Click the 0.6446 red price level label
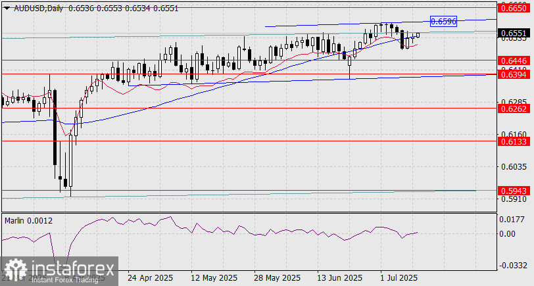The width and height of the screenshot is (534, 286). point(514,61)
